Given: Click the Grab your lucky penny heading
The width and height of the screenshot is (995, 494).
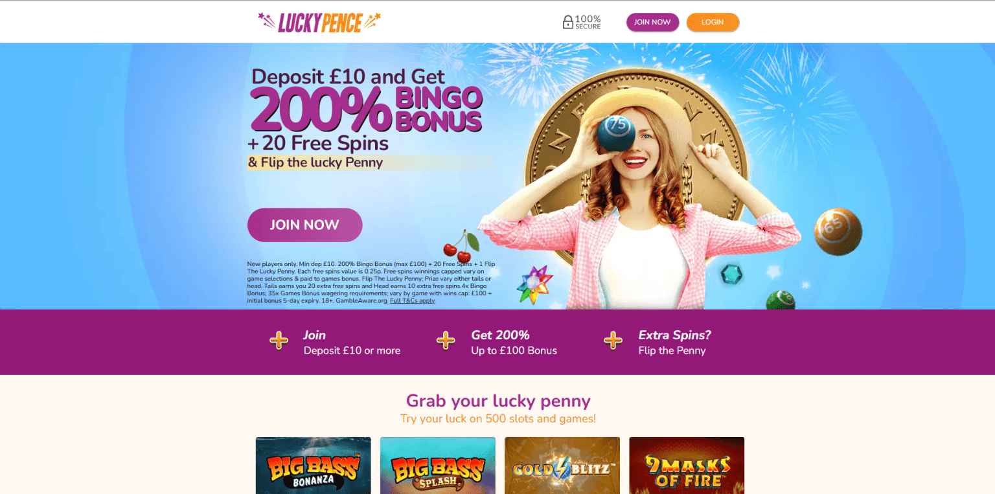Looking at the screenshot, I should pos(498,401).
